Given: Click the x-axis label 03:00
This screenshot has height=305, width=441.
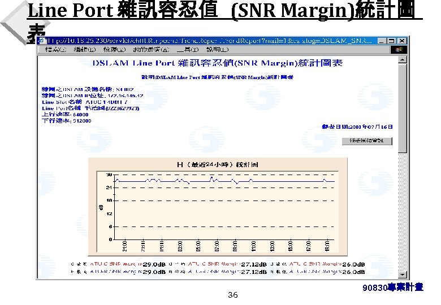Looking at the screenshot, I should [x=180, y=246].
